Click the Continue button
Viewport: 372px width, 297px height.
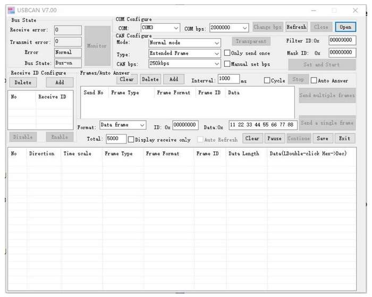299,138
